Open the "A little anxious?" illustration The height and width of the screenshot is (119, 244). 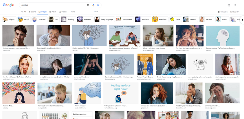pyautogui.click(x=88, y=93)
